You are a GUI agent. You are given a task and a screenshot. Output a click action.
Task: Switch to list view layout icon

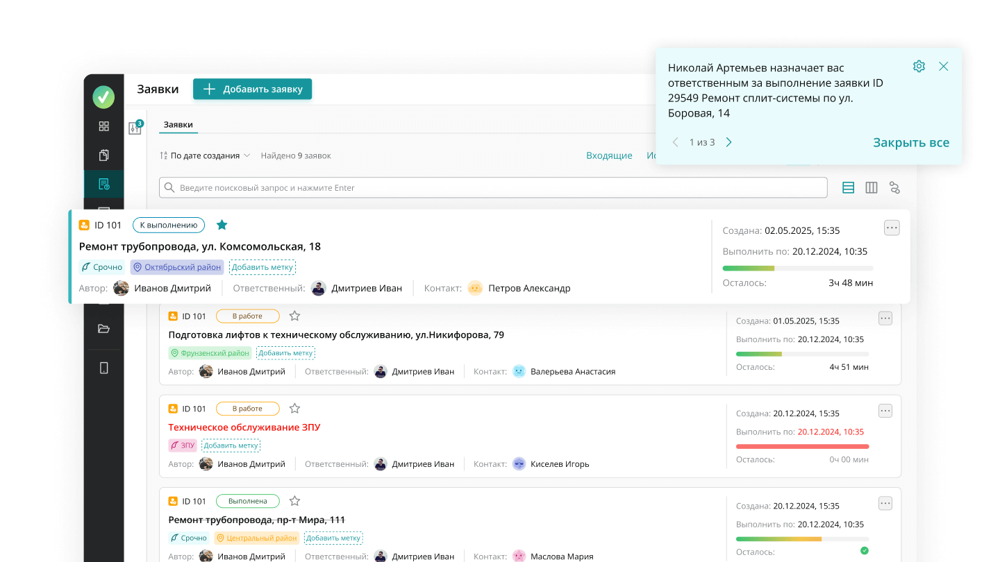click(848, 187)
